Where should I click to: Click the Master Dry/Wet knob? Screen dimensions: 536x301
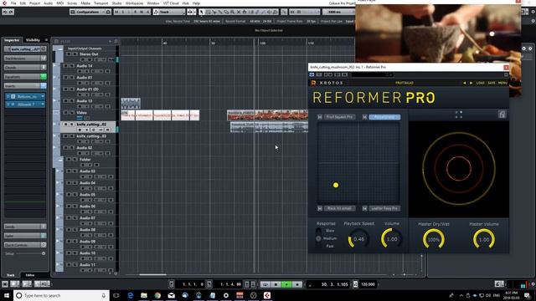point(434,240)
